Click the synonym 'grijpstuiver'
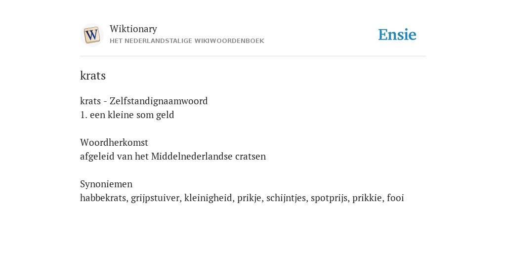The image size is (506, 253). click(156, 198)
